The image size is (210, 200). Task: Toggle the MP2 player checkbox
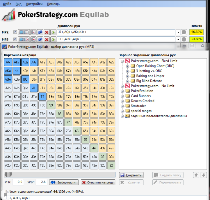point(15,32)
